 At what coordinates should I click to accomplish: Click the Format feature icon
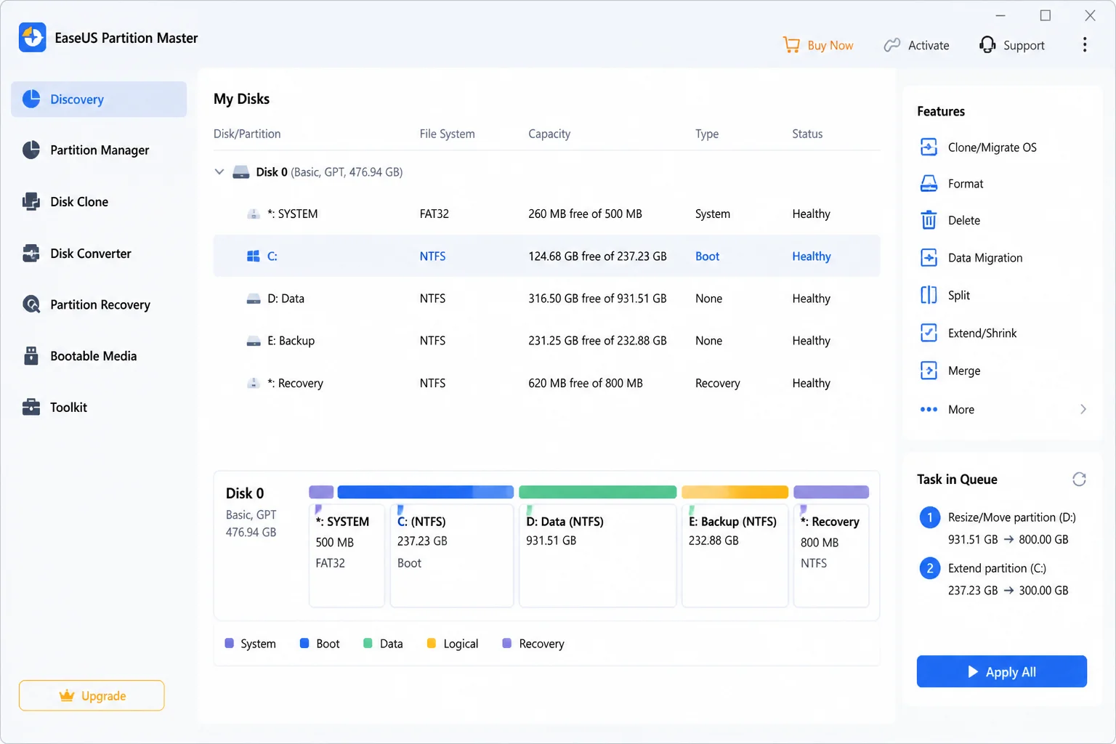point(929,184)
